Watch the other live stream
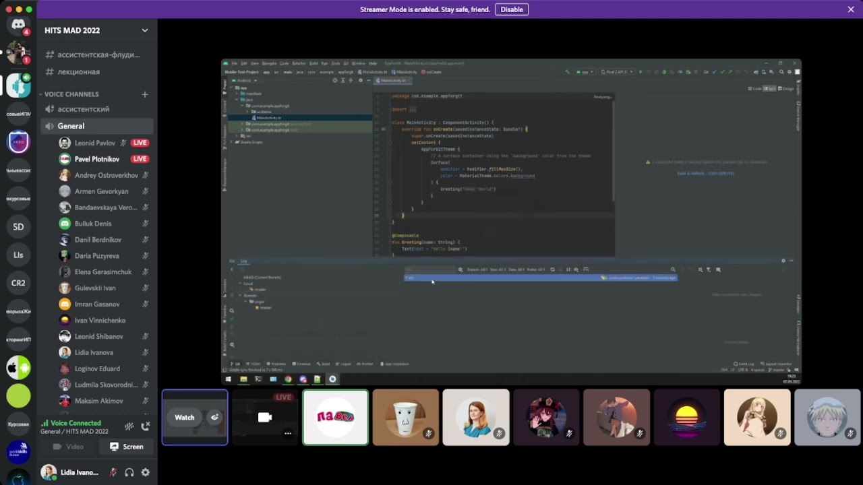863x485 pixels. tap(185, 418)
